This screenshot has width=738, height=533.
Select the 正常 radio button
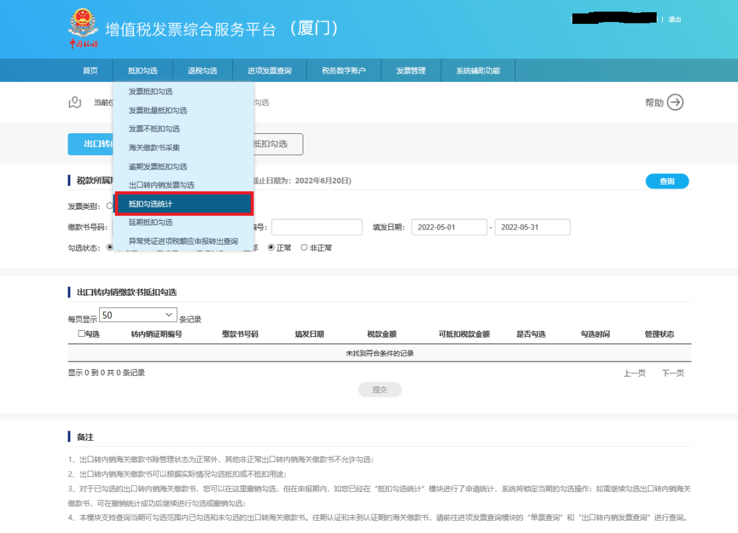click(271, 248)
